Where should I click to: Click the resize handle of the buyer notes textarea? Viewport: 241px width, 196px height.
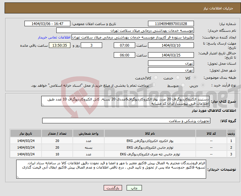[x=18, y=177]
